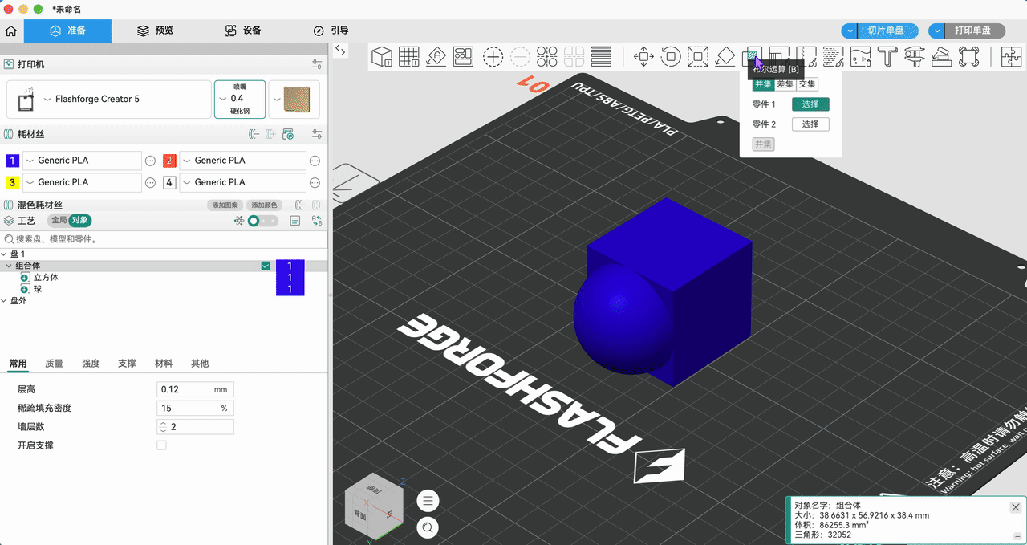Collapse the 盘 1 tree node
Image resolution: width=1027 pixels, height=545 pixels.
4,254
